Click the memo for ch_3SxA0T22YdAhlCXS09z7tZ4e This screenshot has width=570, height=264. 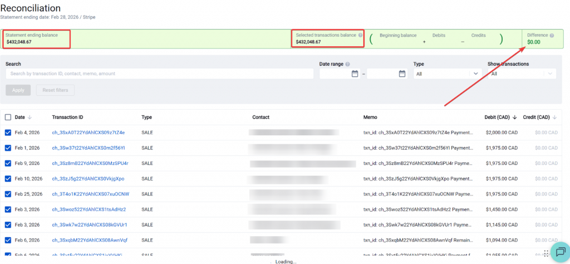(418, 133)
